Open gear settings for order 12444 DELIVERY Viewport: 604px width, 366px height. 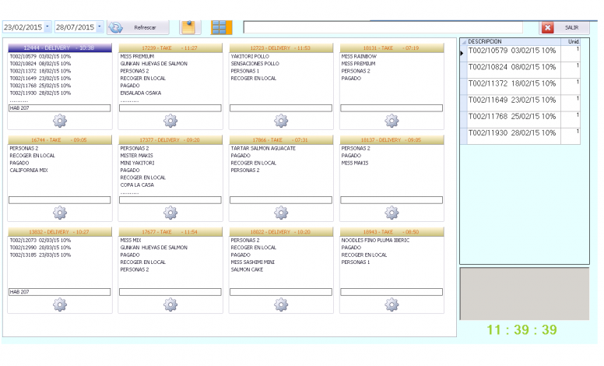60,121
